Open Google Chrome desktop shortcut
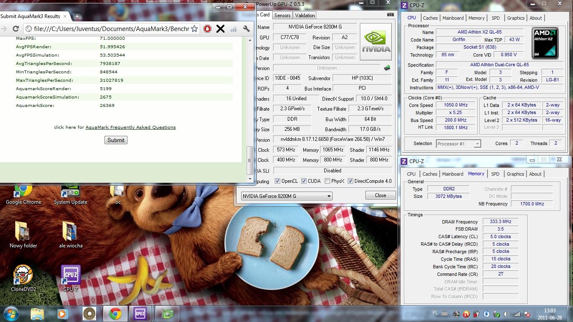This screenshot has height=322, width=573. pos(23,194)
